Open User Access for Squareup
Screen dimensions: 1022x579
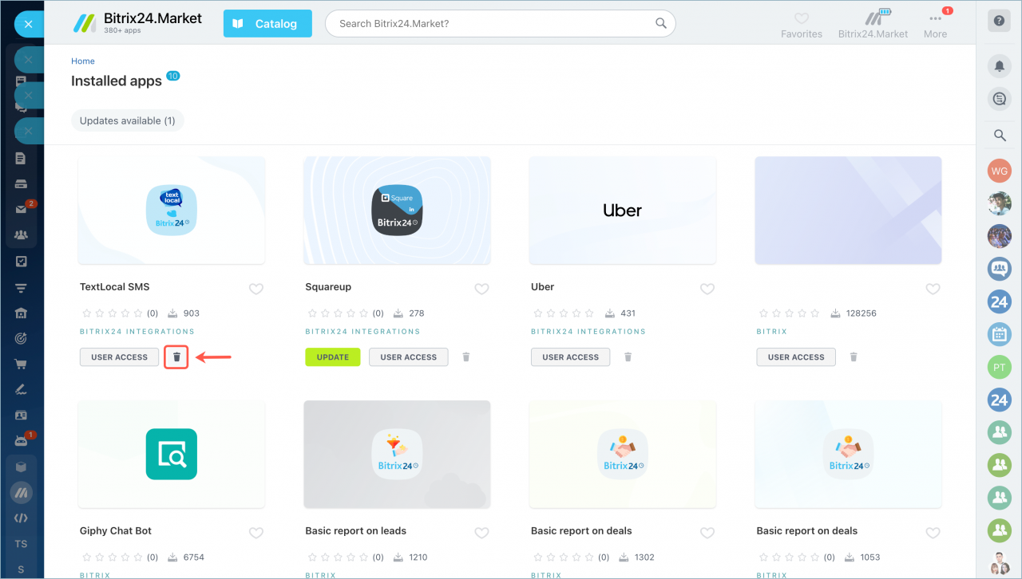[x=409, y=356]
